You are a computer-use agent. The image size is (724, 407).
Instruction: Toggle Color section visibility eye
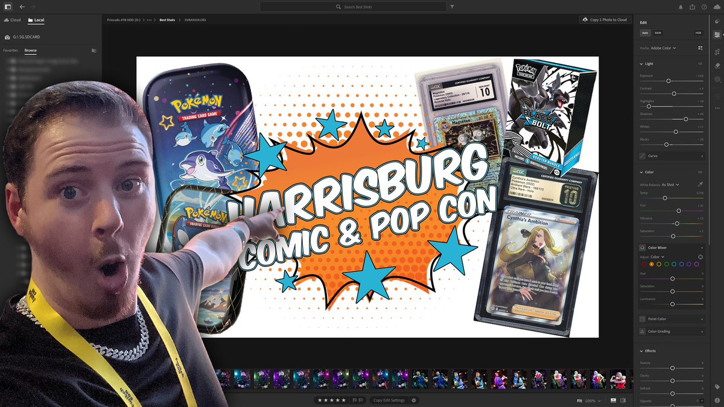(x=700, y=172)
